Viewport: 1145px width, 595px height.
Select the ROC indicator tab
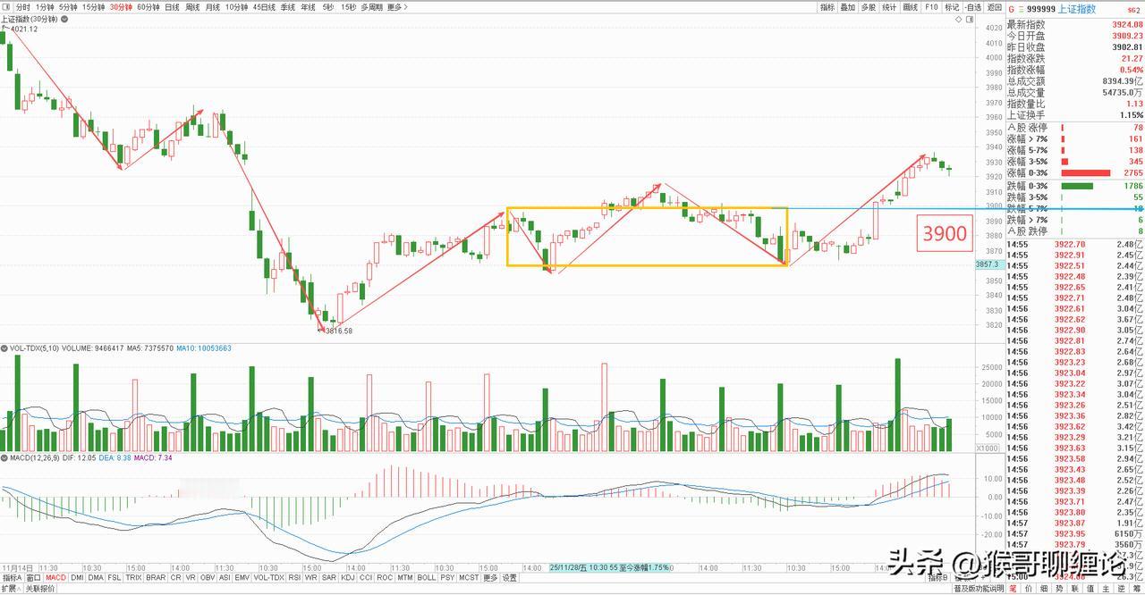click(x=385, y=577)
